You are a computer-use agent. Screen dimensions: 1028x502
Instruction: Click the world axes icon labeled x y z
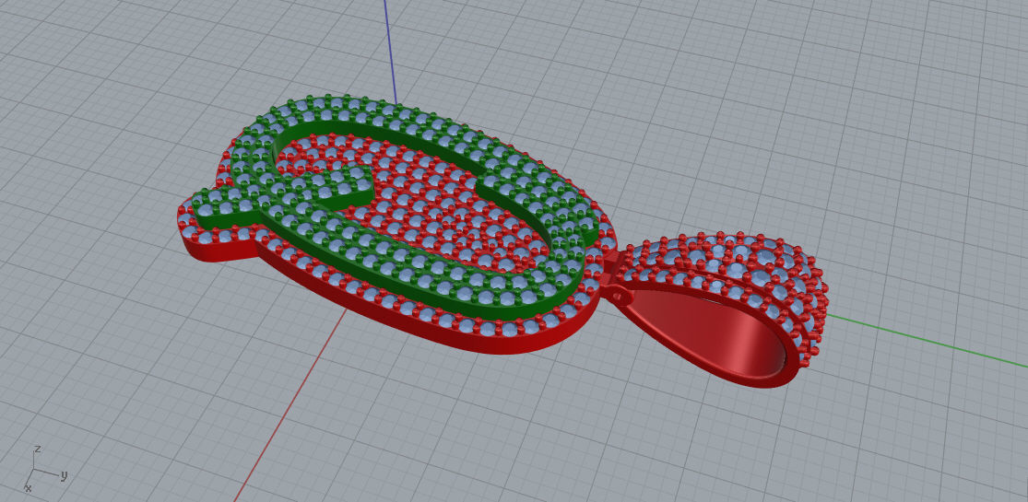click(x=44, y=469)
